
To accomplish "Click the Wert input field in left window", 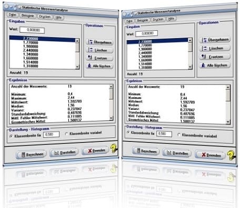I will click(32, 30).
